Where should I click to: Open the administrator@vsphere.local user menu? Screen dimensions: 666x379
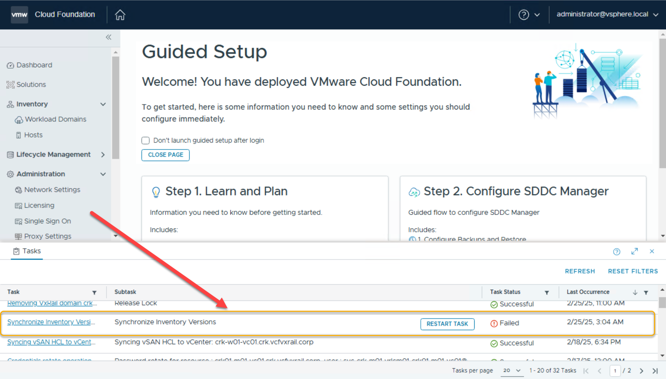click(607, 14)
